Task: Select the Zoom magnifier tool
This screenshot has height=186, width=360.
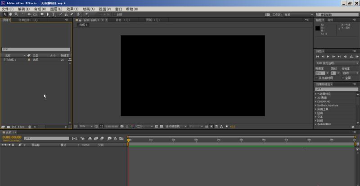Action: pyautogui.click(x=16, y=14)
